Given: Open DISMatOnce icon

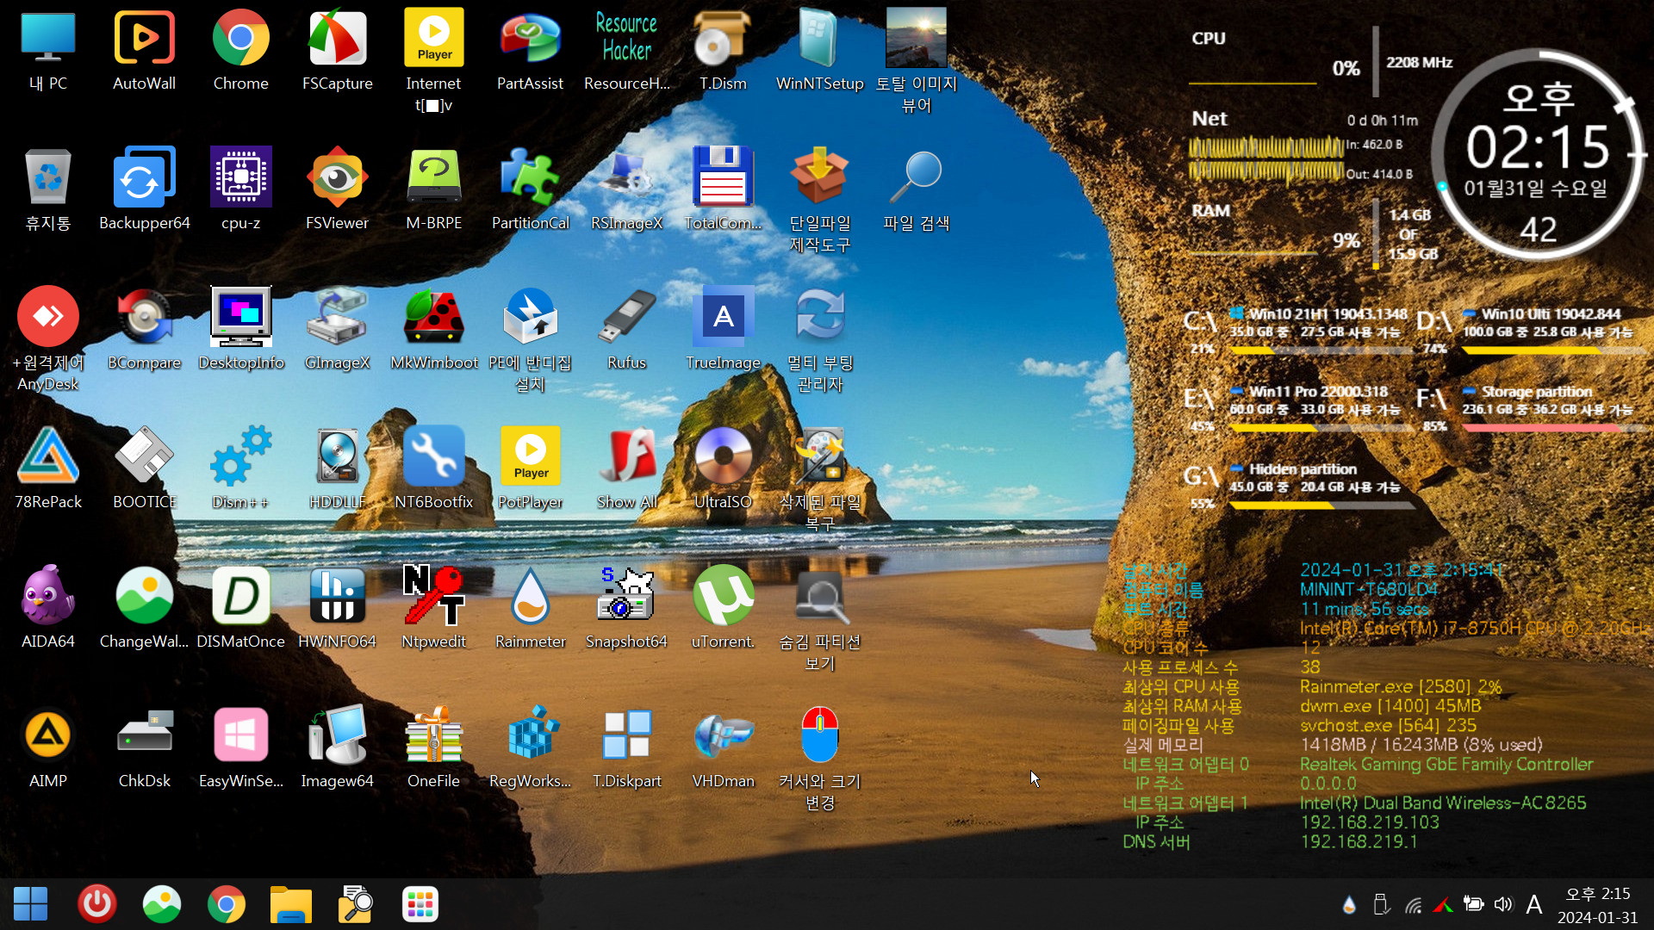Looking at the screenshot, I should click(240, 608).
